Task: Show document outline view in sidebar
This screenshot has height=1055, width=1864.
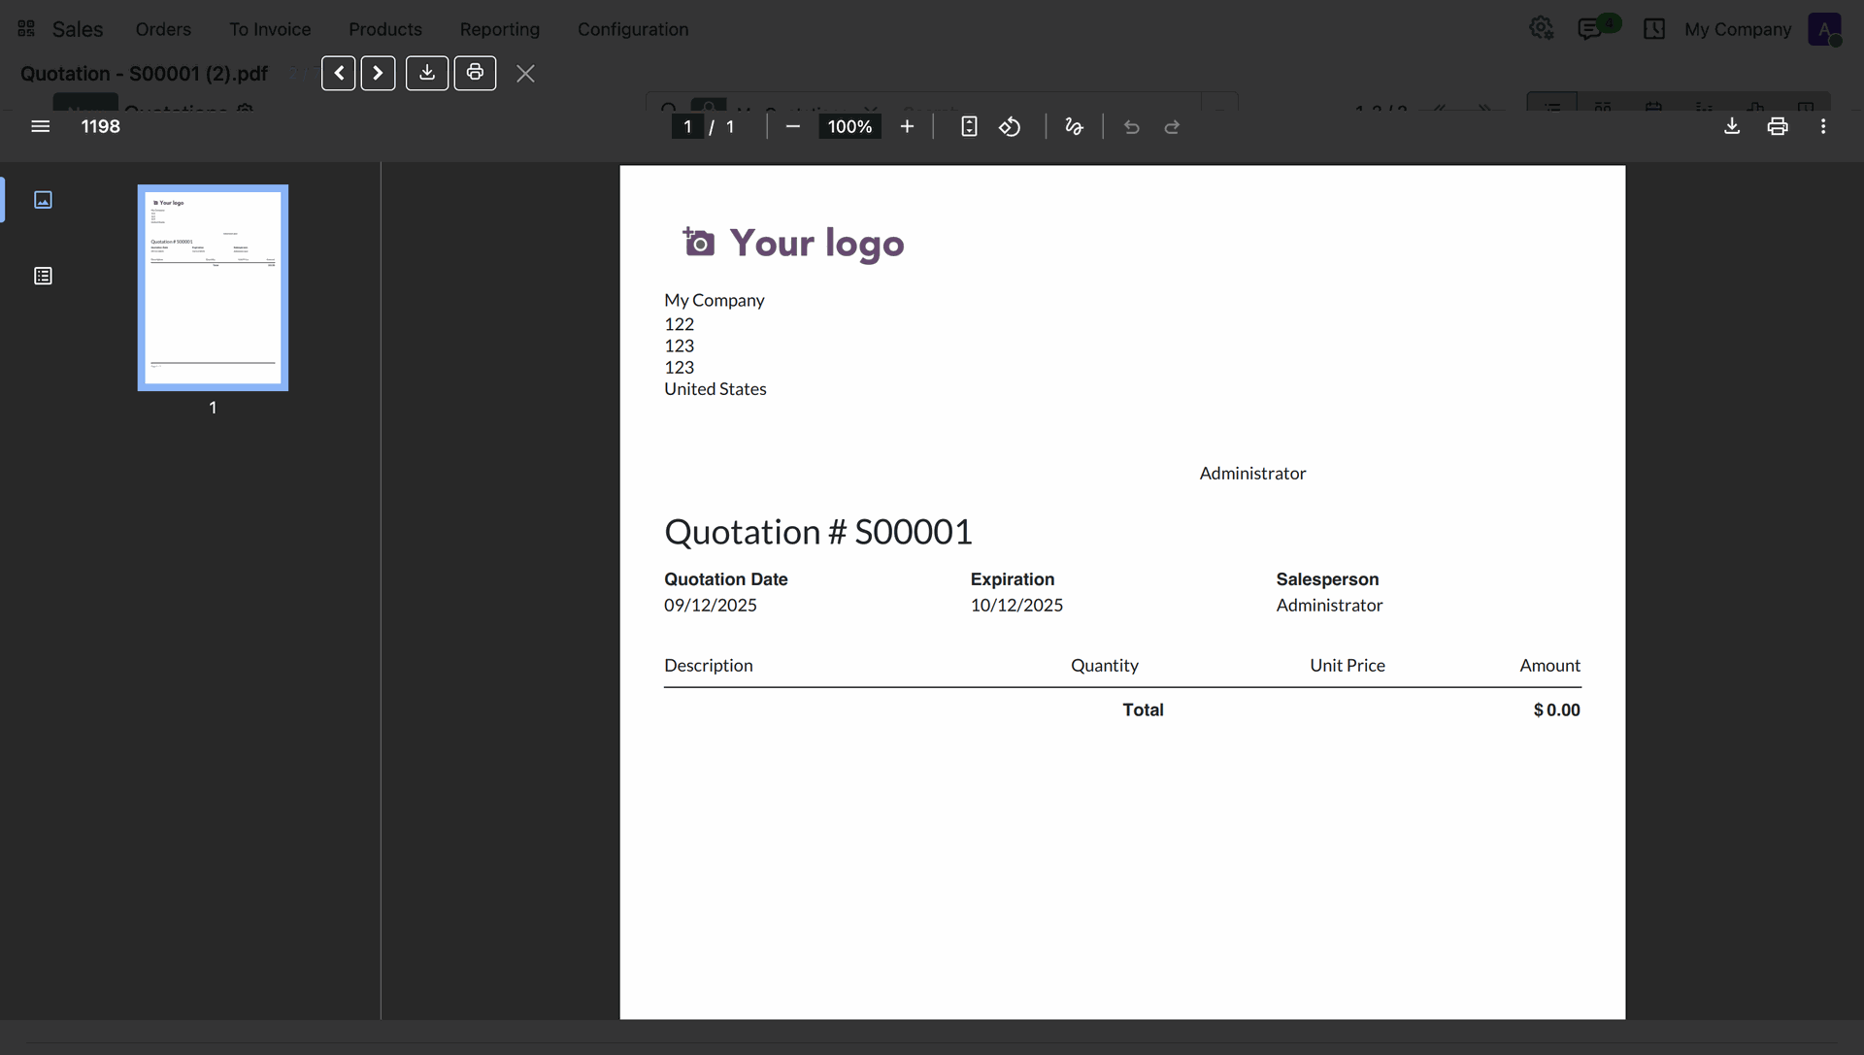Action: coord(43,277)
